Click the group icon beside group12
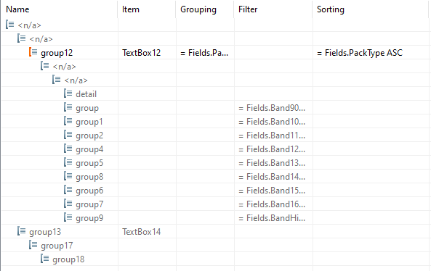Viewport: 431px width, 271px height. pyautogui.click(x=33, y=52)
